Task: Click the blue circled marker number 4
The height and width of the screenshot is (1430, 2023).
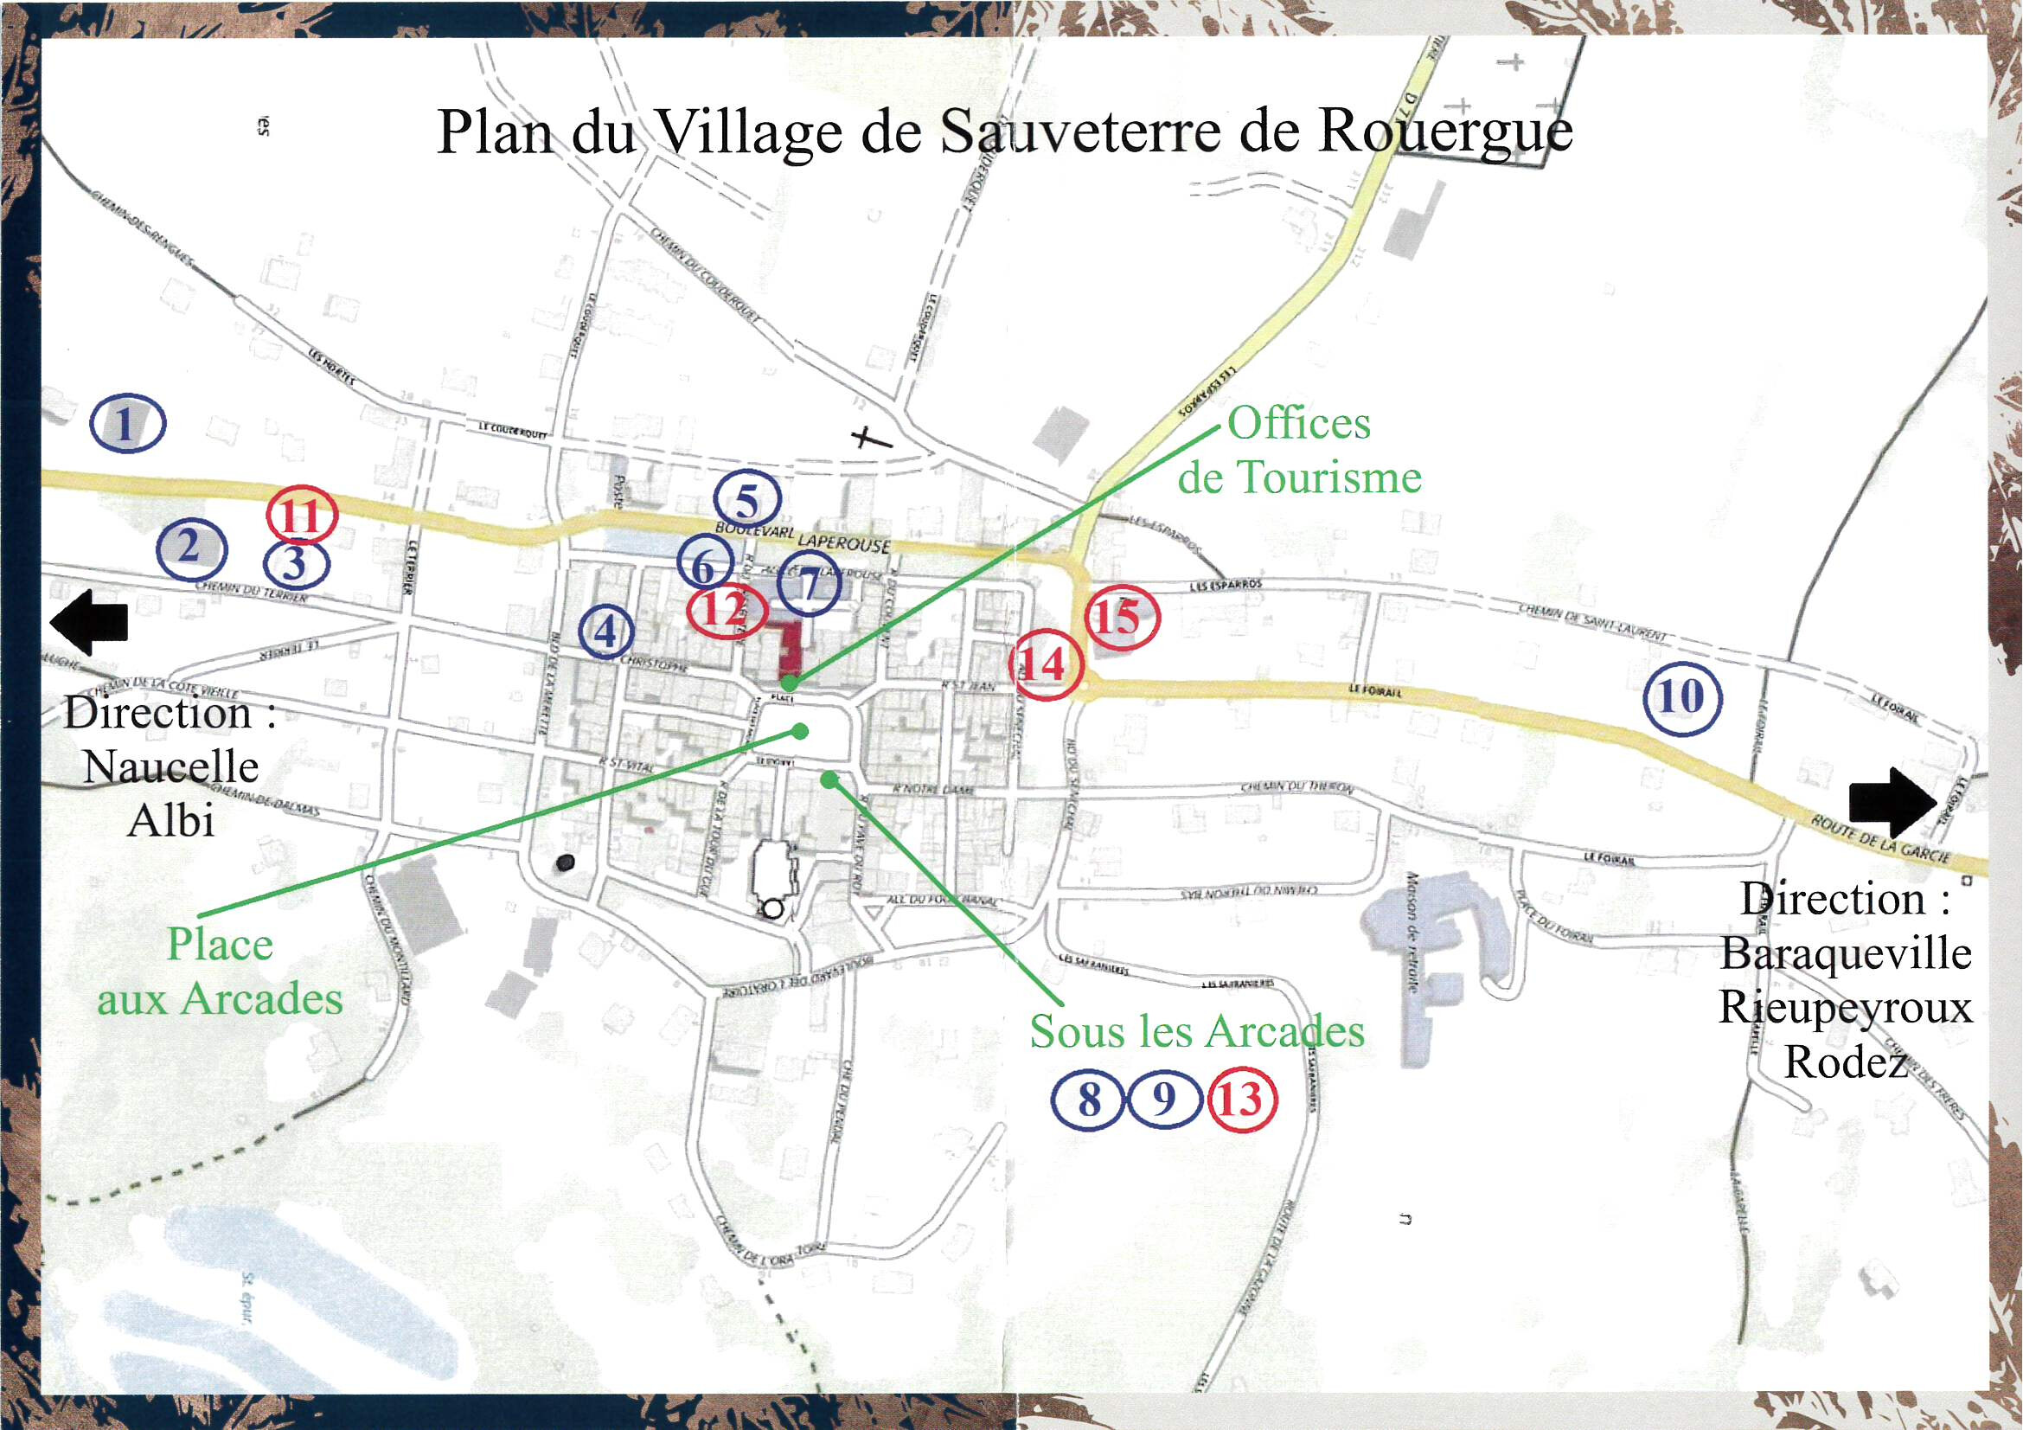Action: 606,632
